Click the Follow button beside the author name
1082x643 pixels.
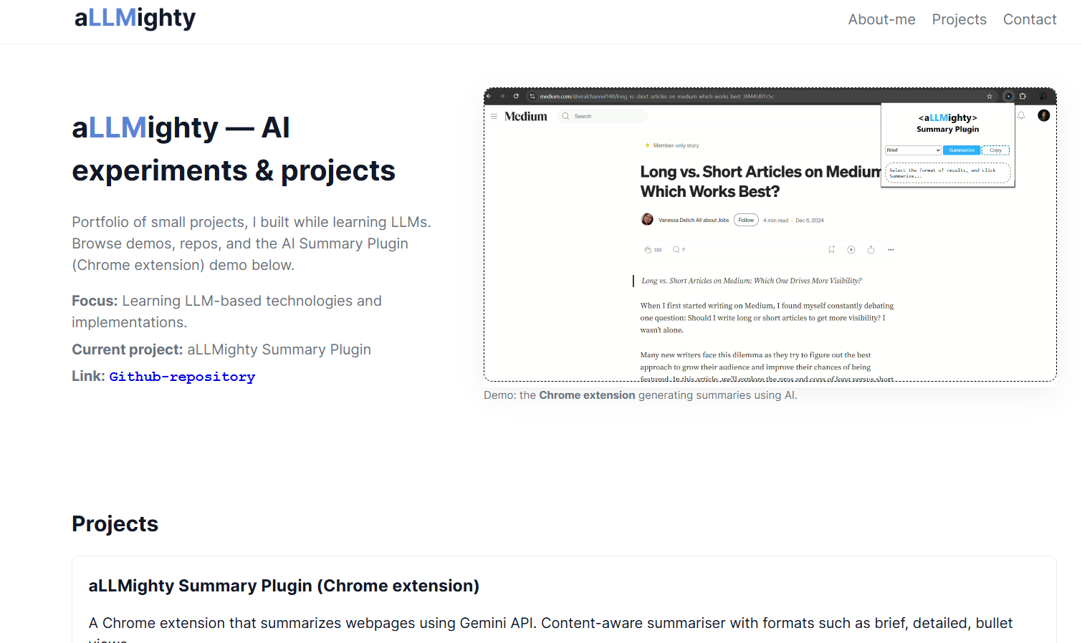[746, 221]
